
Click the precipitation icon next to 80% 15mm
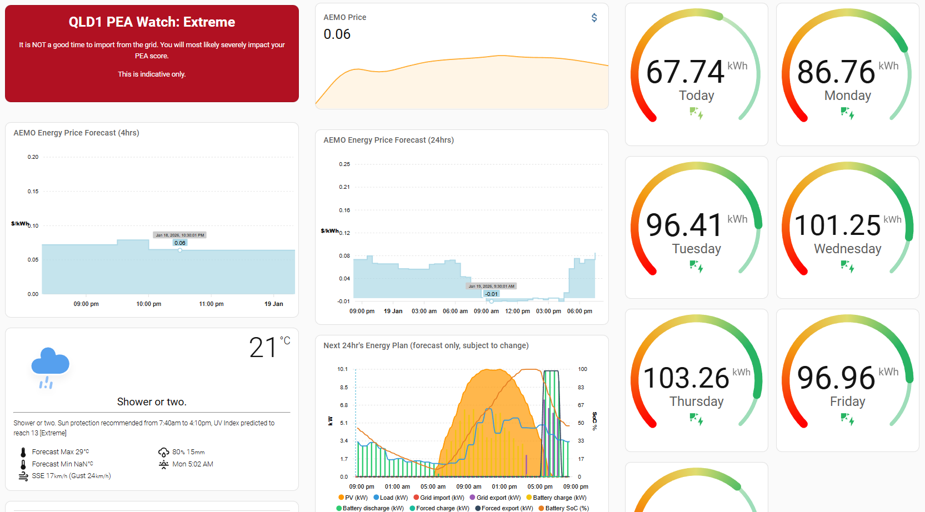click(x=163, y=451)
